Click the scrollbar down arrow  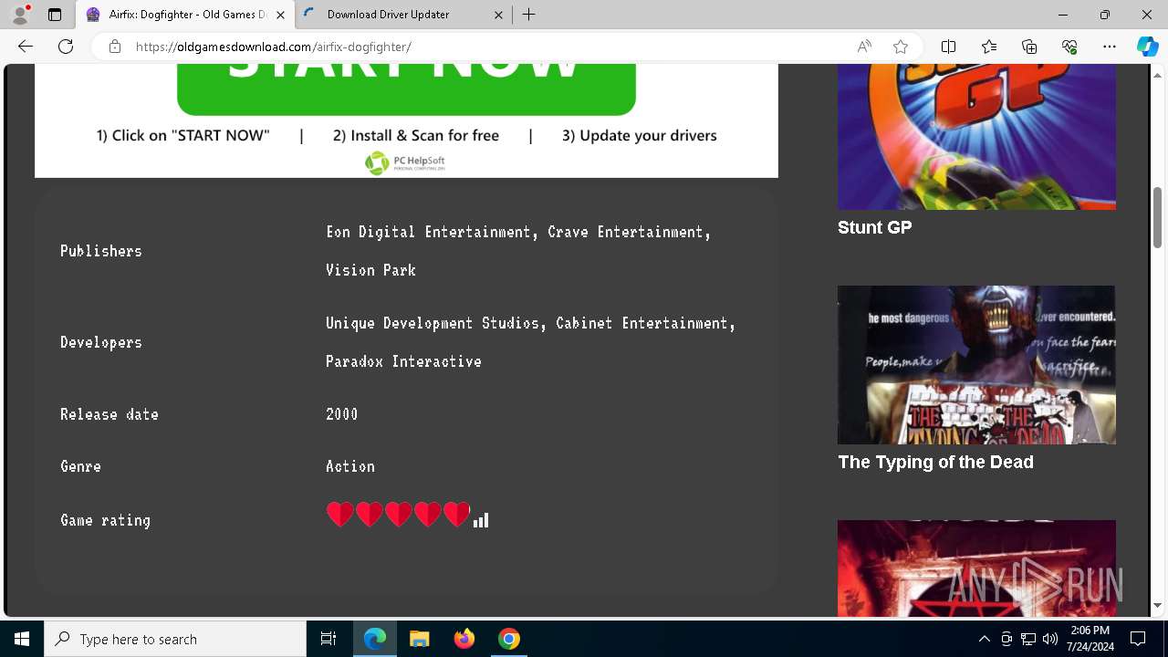[x=1158, y=605]
